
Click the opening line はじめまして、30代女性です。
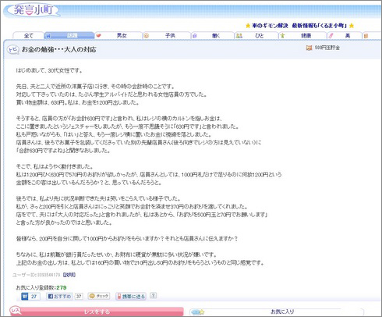coord(49,70)
